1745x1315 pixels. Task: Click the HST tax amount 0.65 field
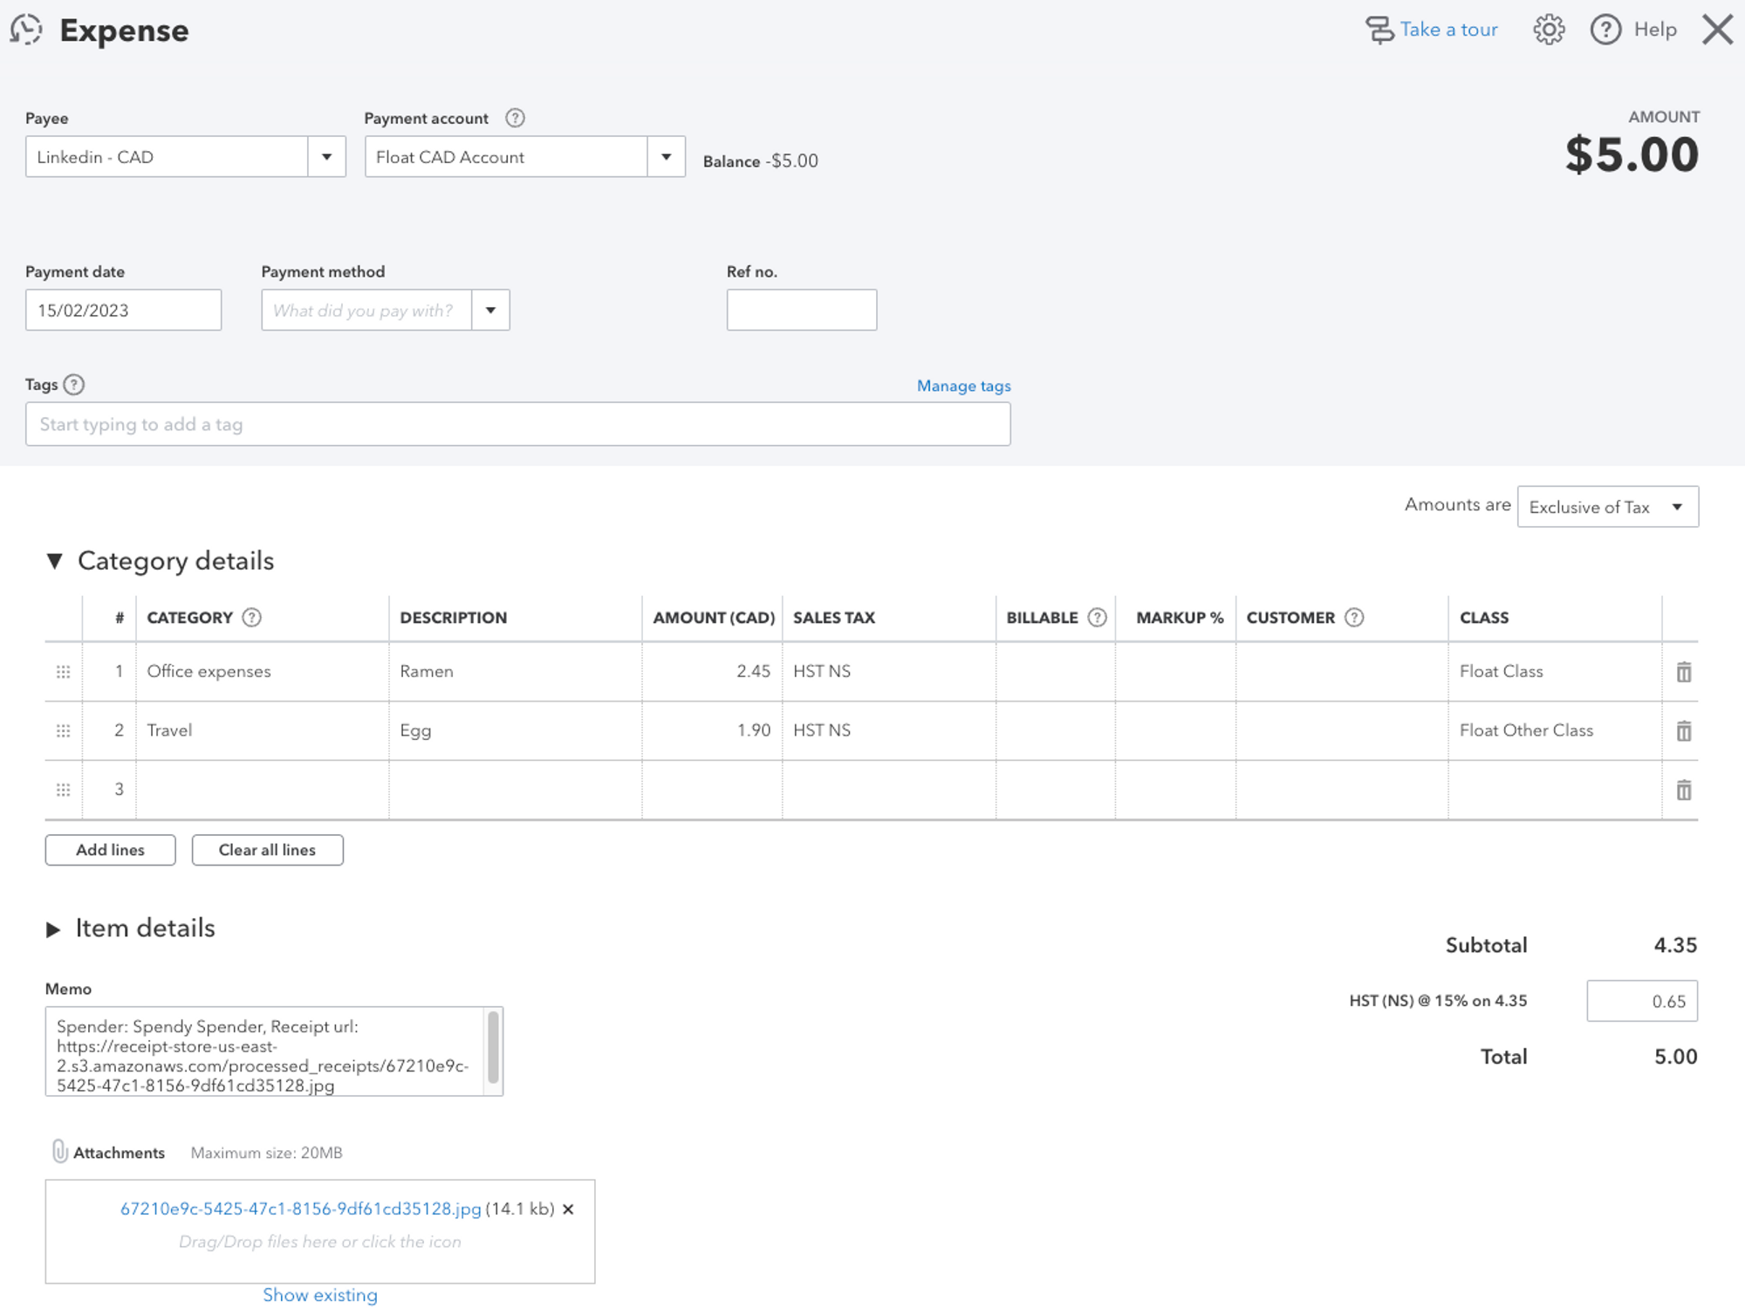pos(1642,1002)
